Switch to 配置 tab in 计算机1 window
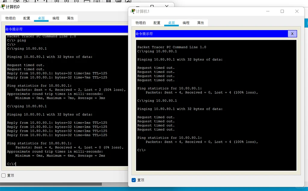Screen dimensions: 308x191 tap(157, 23)
